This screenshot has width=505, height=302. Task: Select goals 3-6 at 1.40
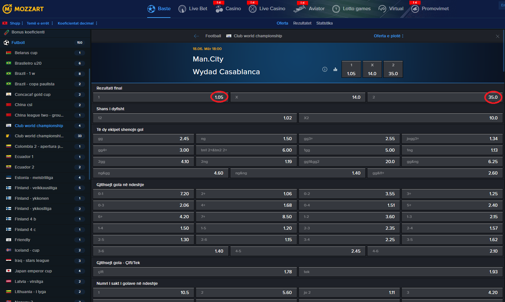click(x=161, y=251)
